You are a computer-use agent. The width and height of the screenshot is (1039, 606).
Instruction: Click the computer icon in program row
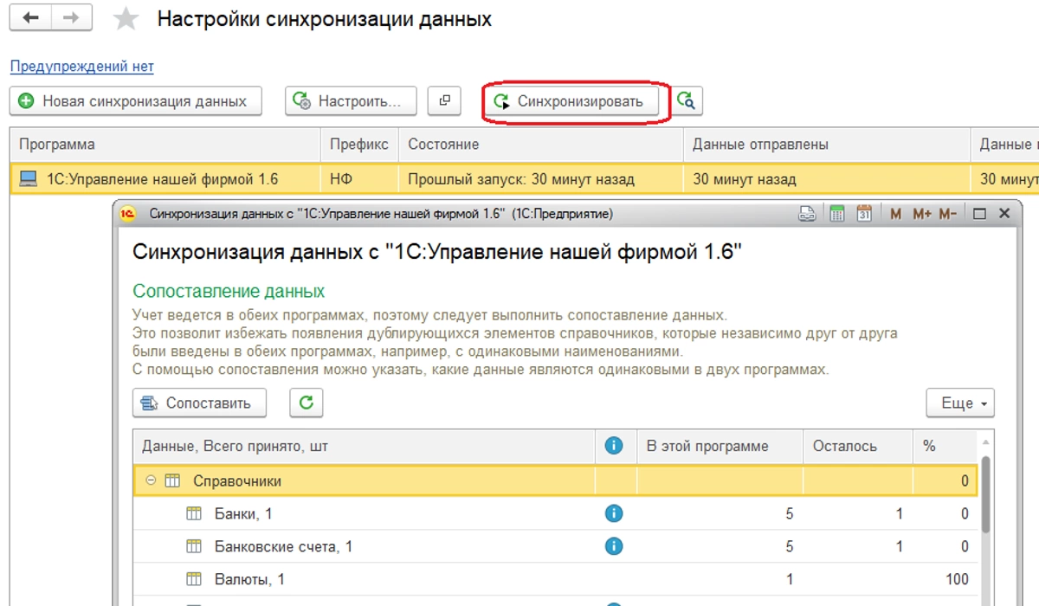coord(28,179)
